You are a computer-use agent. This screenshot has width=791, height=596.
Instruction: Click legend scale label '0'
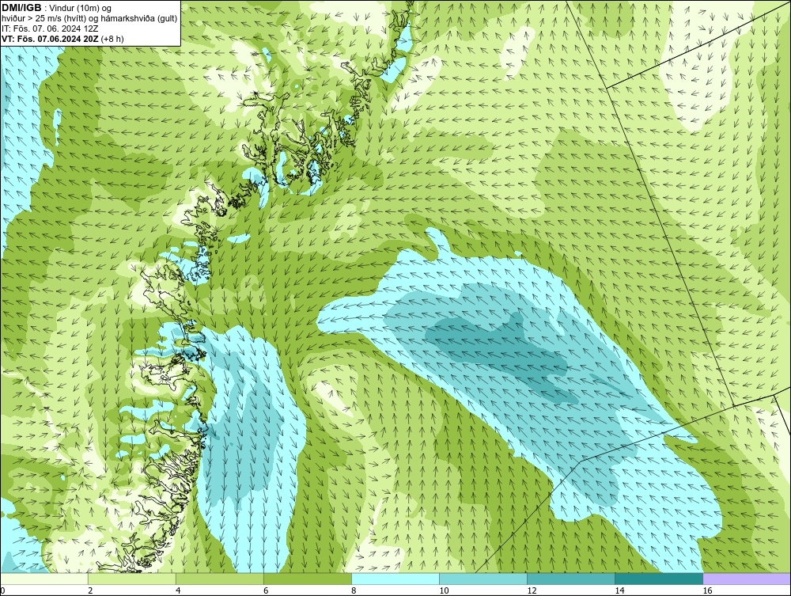(x=2, y=590)
